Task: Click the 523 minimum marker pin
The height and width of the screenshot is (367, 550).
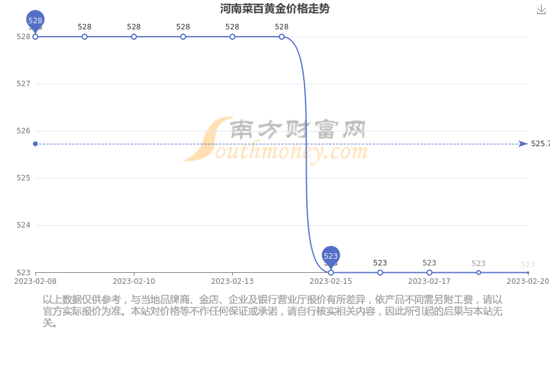Action: (x=331, y=257)
